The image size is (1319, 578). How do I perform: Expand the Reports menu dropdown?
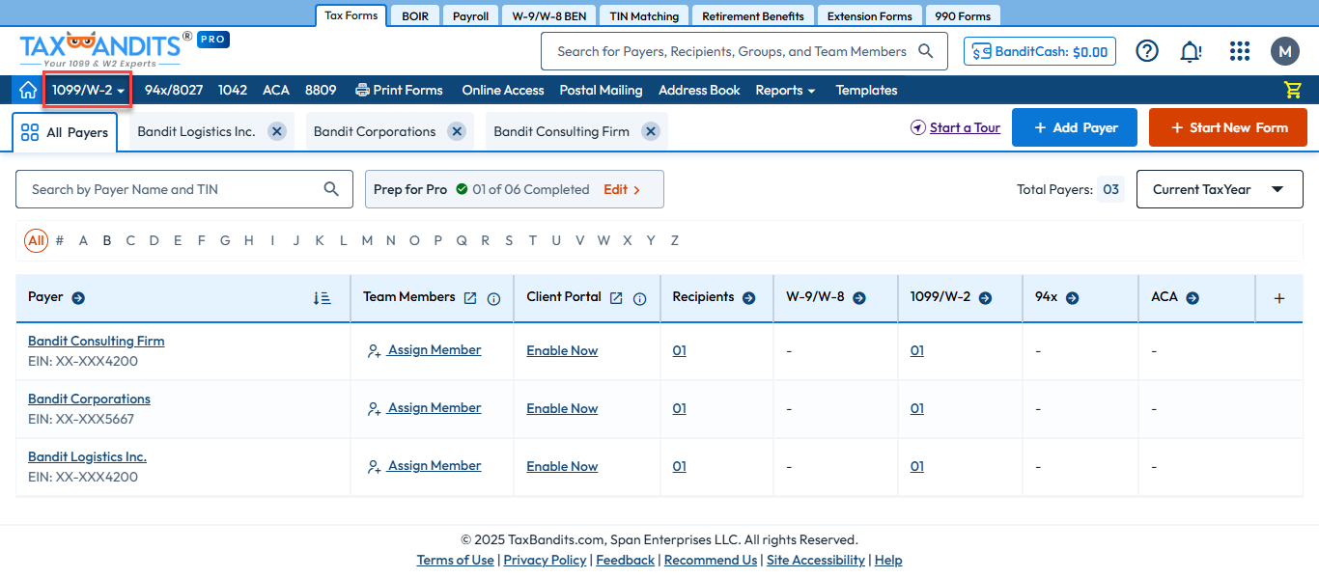coord(785,90)
